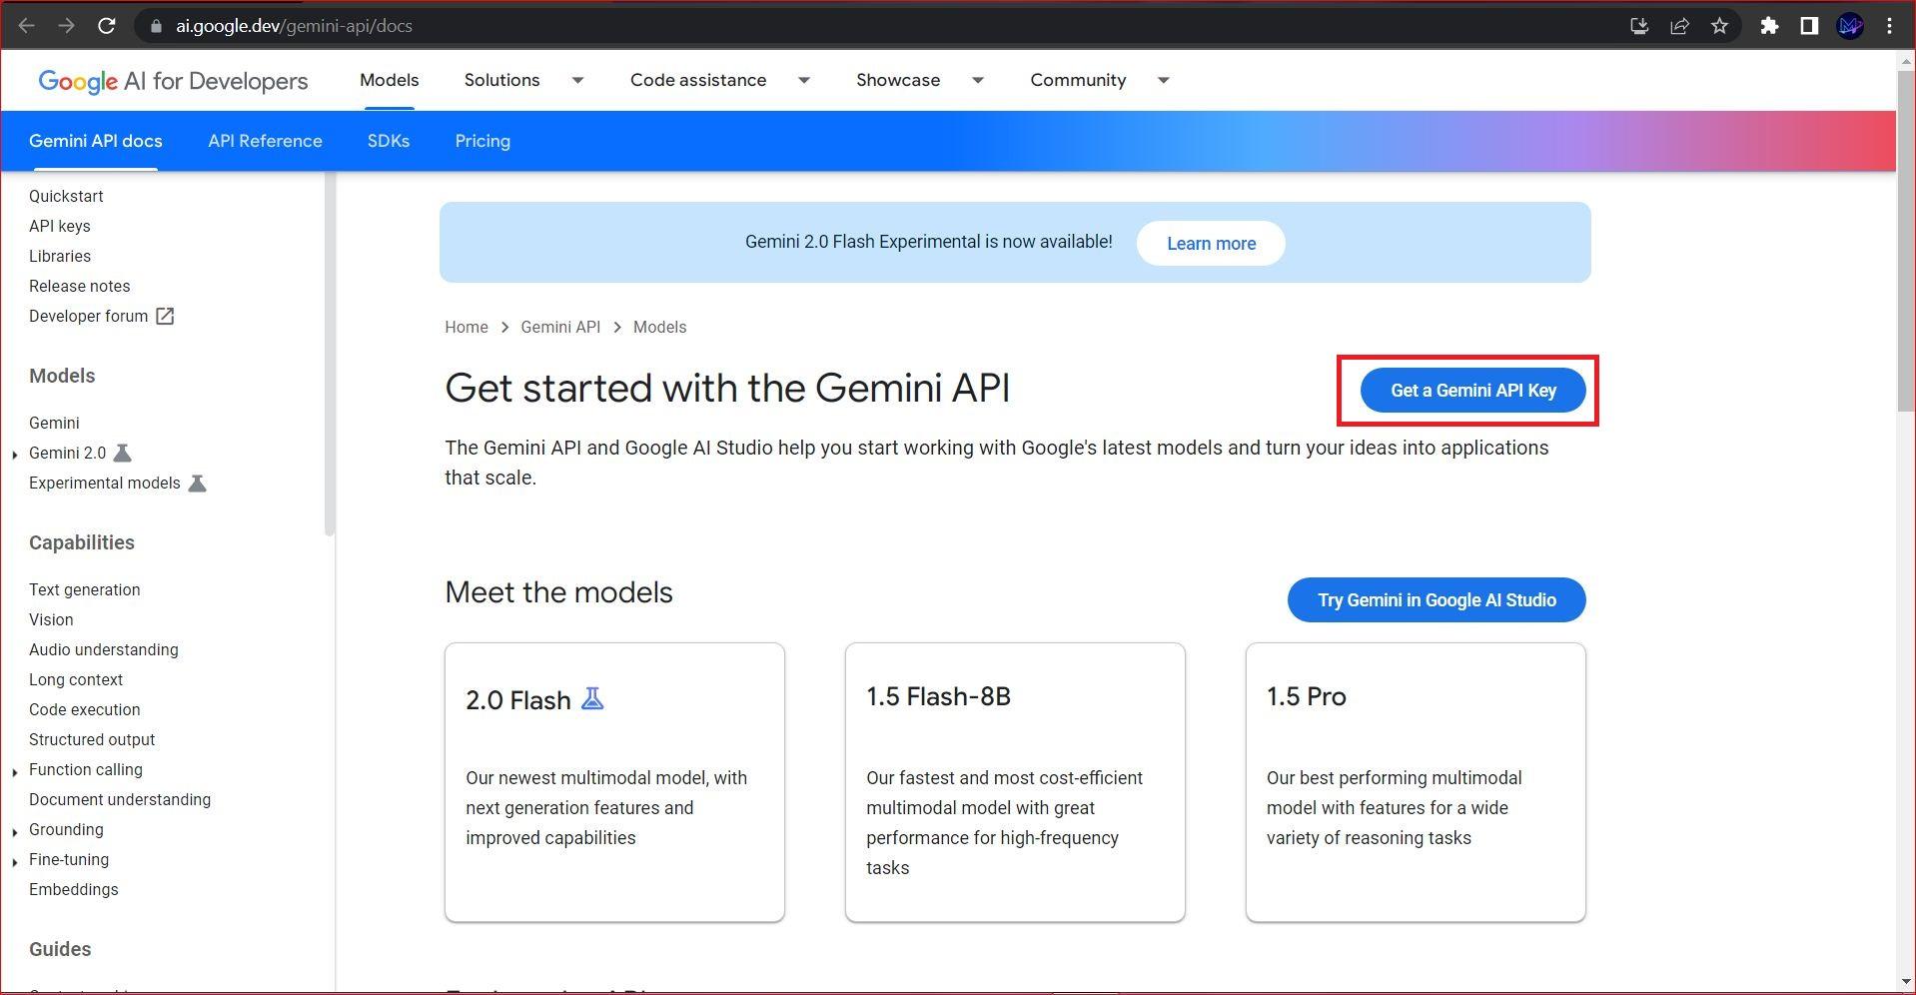1916x995 pixels.
Task: Click the flask icon next to Gemini 2.0
Action: pos(122,453)
